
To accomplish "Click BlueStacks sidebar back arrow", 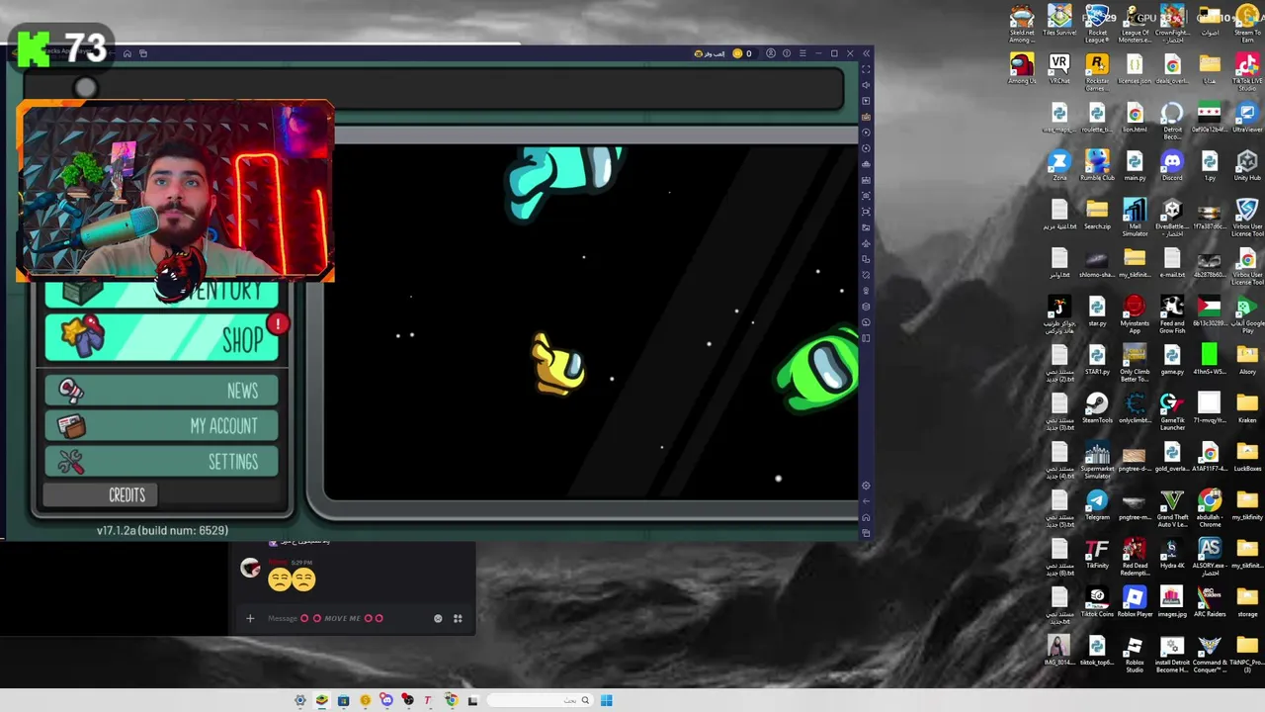I will click(x=866, y=501).
